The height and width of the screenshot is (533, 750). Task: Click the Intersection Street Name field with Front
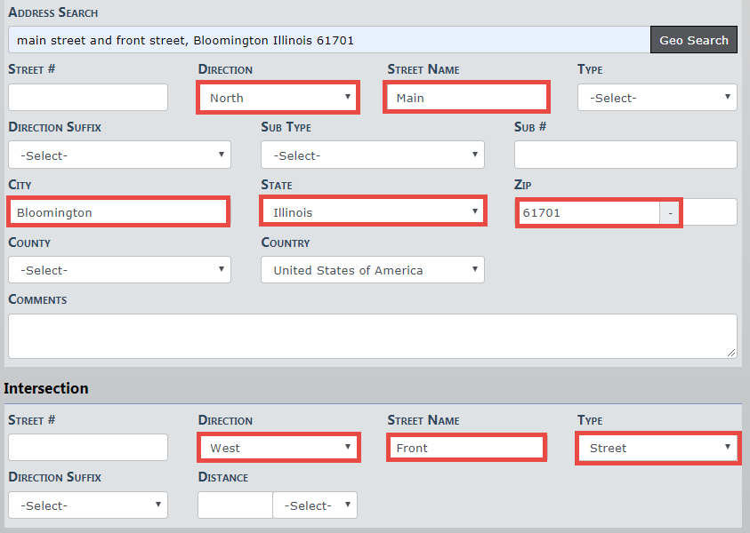[x=466, y=448]
